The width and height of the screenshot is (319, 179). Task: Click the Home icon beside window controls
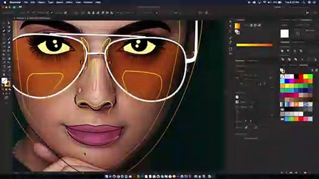[x=14, y=7]
